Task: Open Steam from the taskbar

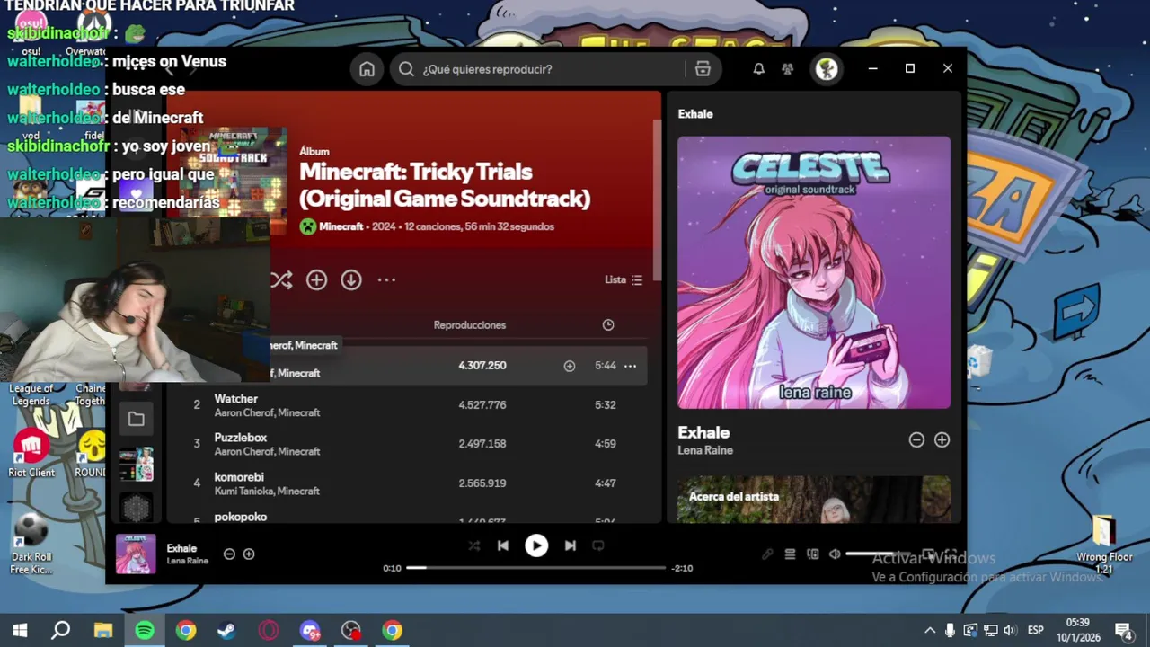Action: click(x=226, y=630)
